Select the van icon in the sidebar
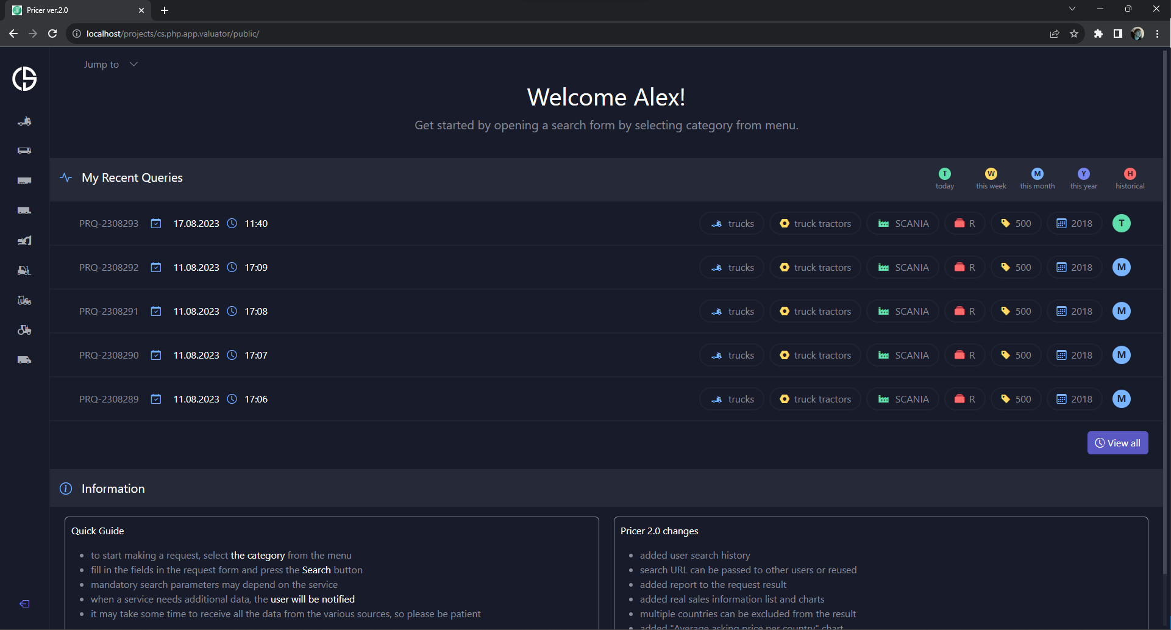This screenshot has height=630, width=1171. tap(24, 360)
